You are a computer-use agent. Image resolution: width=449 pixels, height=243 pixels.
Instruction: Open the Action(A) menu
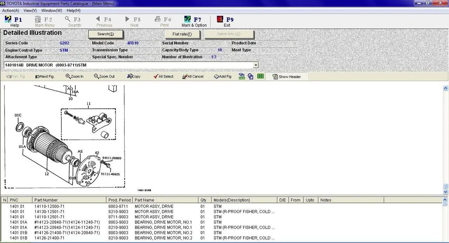11,10
